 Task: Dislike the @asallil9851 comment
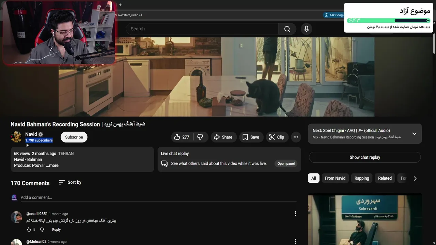click(x=42, y=230)
